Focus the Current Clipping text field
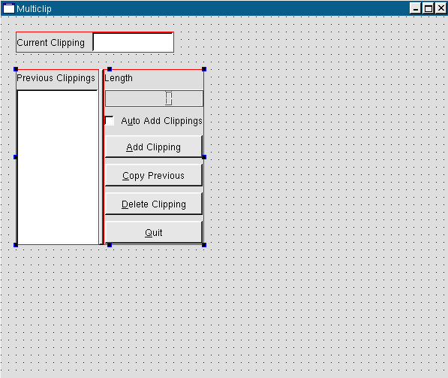 tap(133, 42)
